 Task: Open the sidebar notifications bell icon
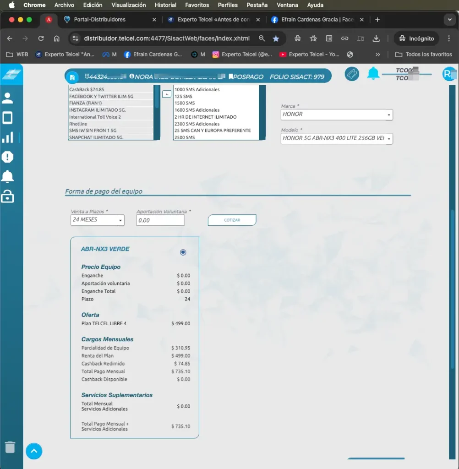[x=7, y=176]
